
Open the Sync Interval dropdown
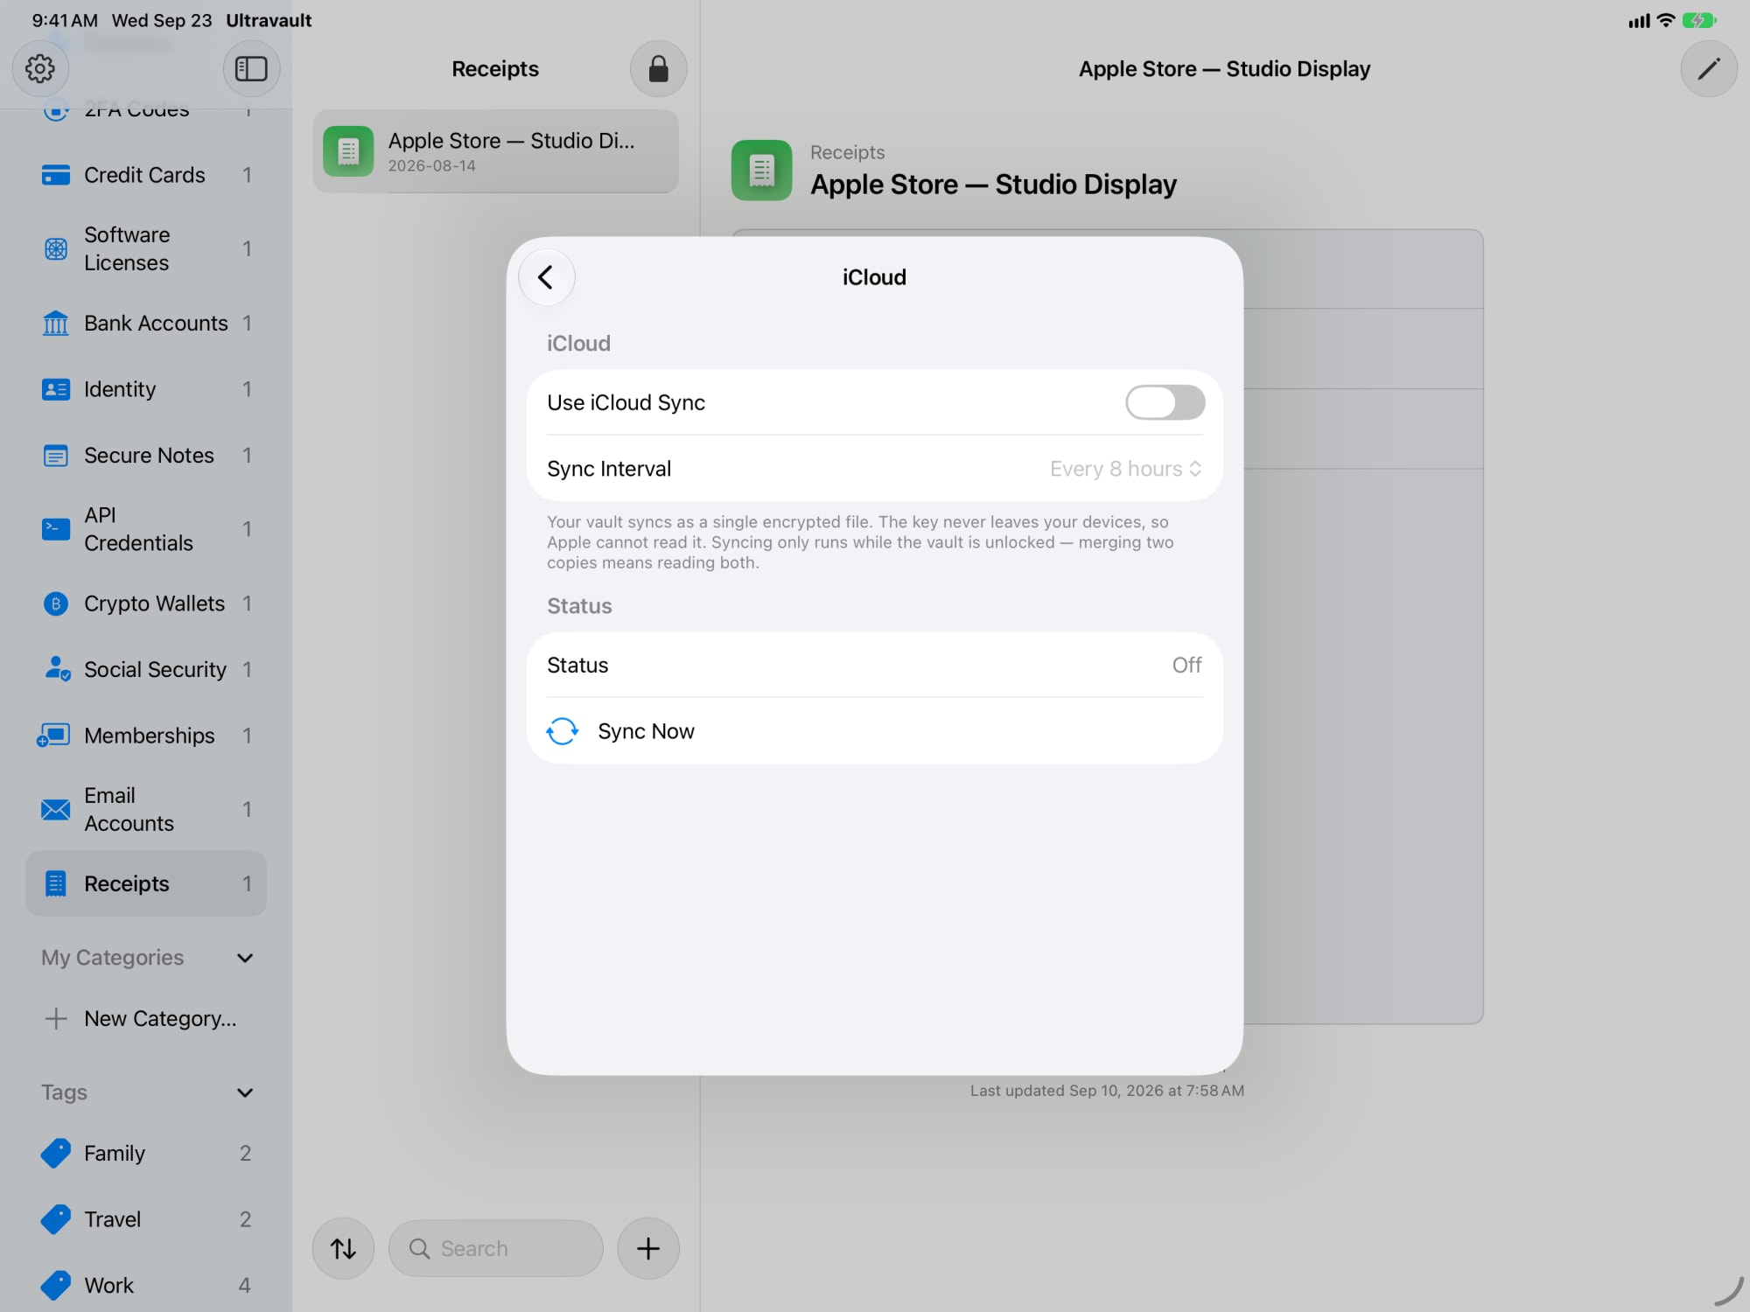click(1125, 469)
